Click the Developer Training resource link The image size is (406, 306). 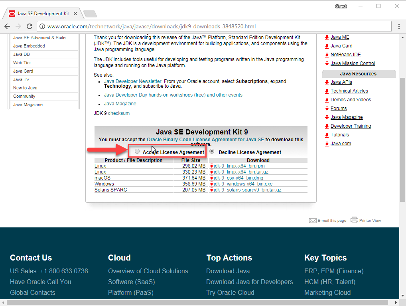pos(351,126)
